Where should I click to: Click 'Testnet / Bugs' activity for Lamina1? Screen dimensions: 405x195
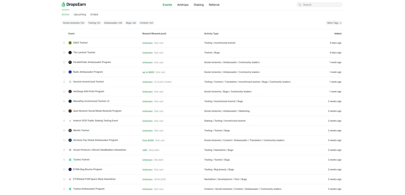click(x=212, y=53)
